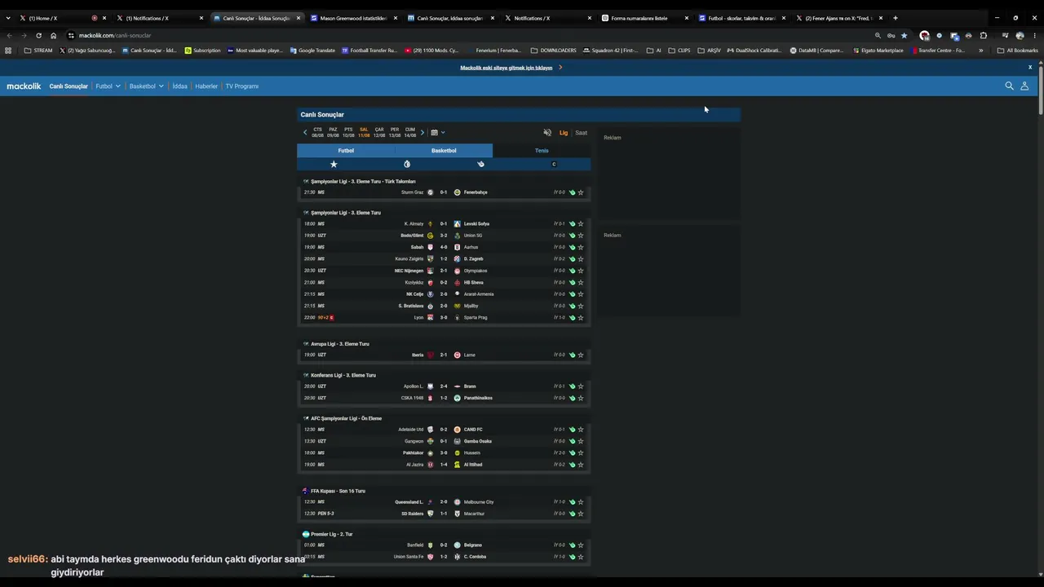Click the Fenerbahçe team logo
The height and width of the screenshot is (587, 1044).
458,192
